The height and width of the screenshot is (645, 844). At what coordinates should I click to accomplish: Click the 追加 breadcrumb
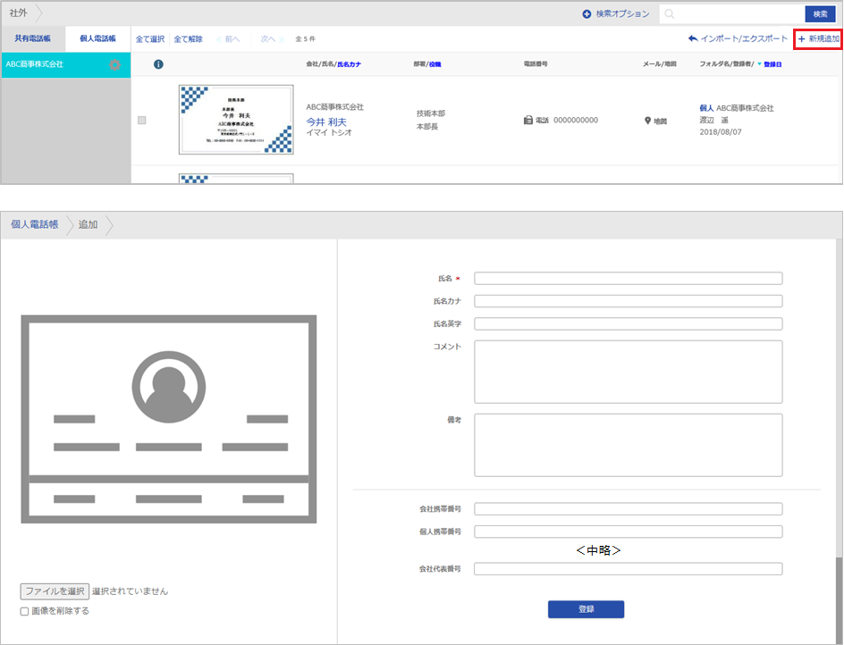[88, 224]
